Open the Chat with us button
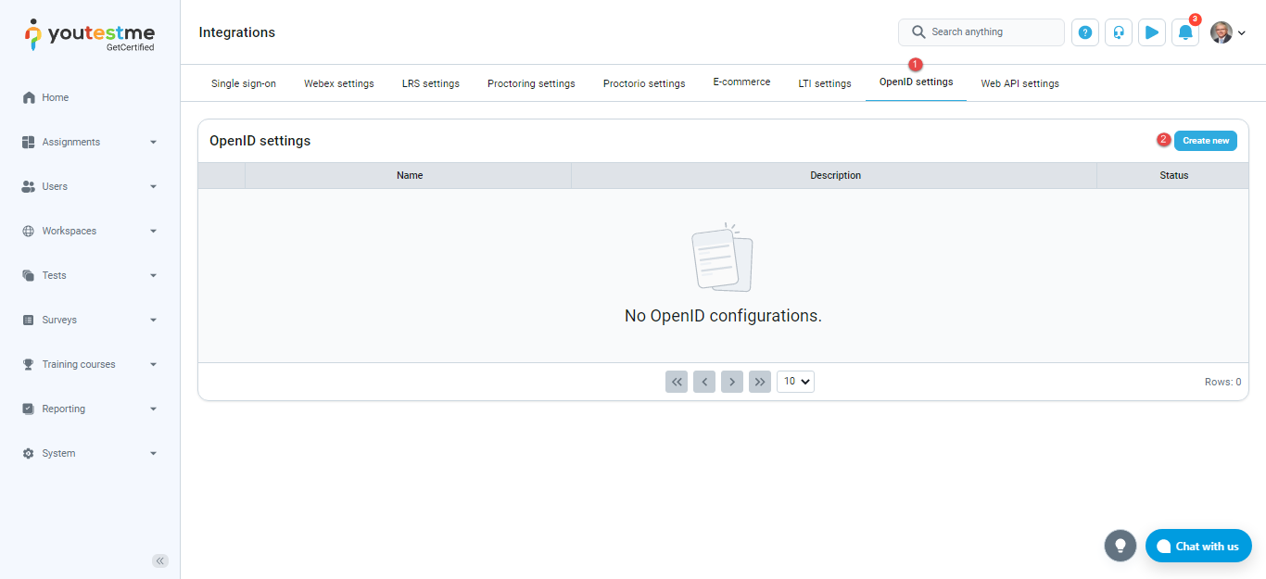The height and width of the screenshot is (579, 1266). (x=1198, y=546)
